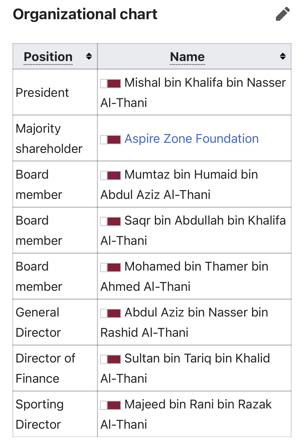Click flag icon beside Sultan bin Tariq

pyautogui.click(x=111, y=359)
